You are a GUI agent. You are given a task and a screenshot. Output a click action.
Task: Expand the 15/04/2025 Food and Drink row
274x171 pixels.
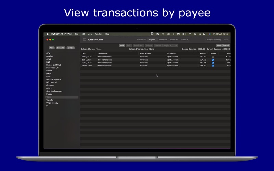(x=97, y=63)
